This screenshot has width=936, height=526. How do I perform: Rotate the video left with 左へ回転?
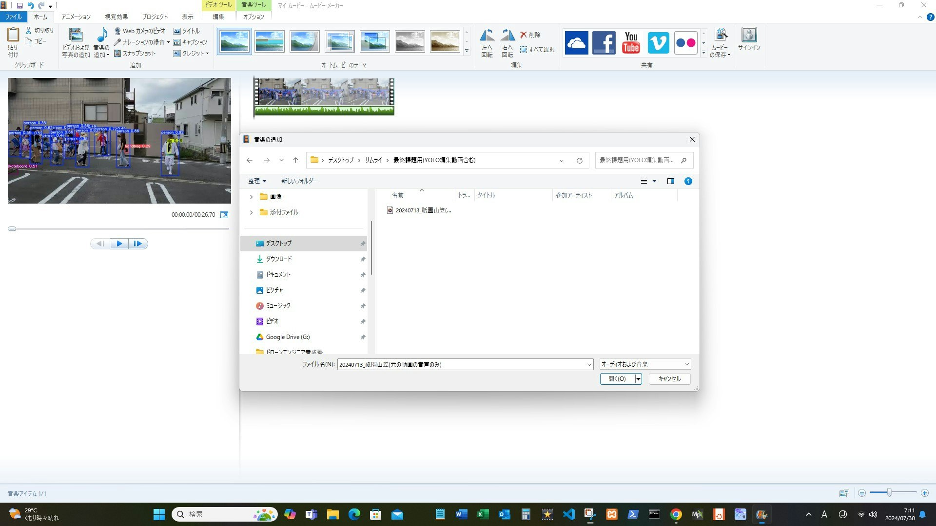pos(487,41)
